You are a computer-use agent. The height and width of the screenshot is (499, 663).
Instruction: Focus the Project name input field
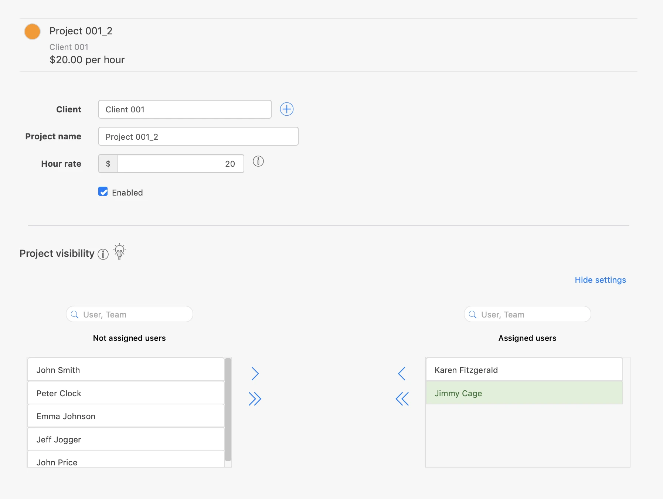click(x=198, y=136)
